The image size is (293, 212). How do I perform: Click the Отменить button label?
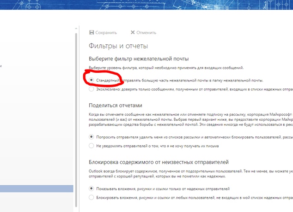(146, 33)
